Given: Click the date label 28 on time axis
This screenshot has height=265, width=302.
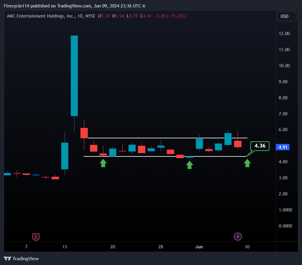Looking at the screenshot, I should [x=161, y=247].
